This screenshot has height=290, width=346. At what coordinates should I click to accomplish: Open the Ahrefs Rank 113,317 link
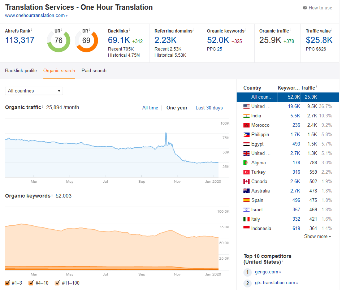pos(20,40)
